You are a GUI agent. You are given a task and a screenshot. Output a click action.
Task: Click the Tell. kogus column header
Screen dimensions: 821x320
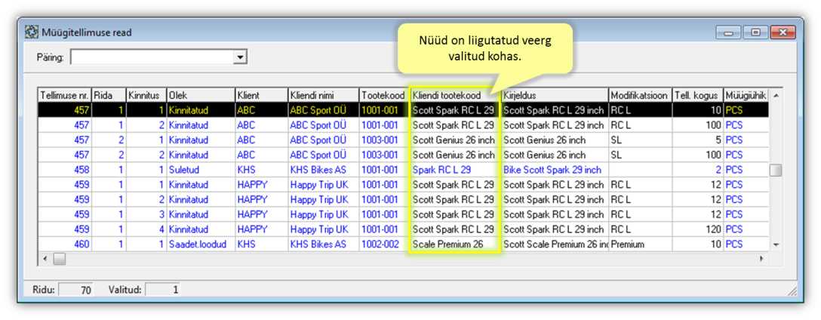pyautogui.click(x=697, y=95)
